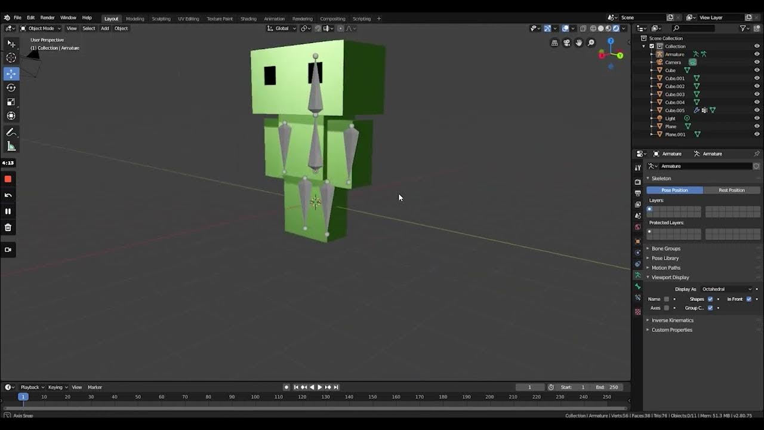This screenshot has height=430, width=764.
Task: Jump to timeline start button
Action: [296, 387]
